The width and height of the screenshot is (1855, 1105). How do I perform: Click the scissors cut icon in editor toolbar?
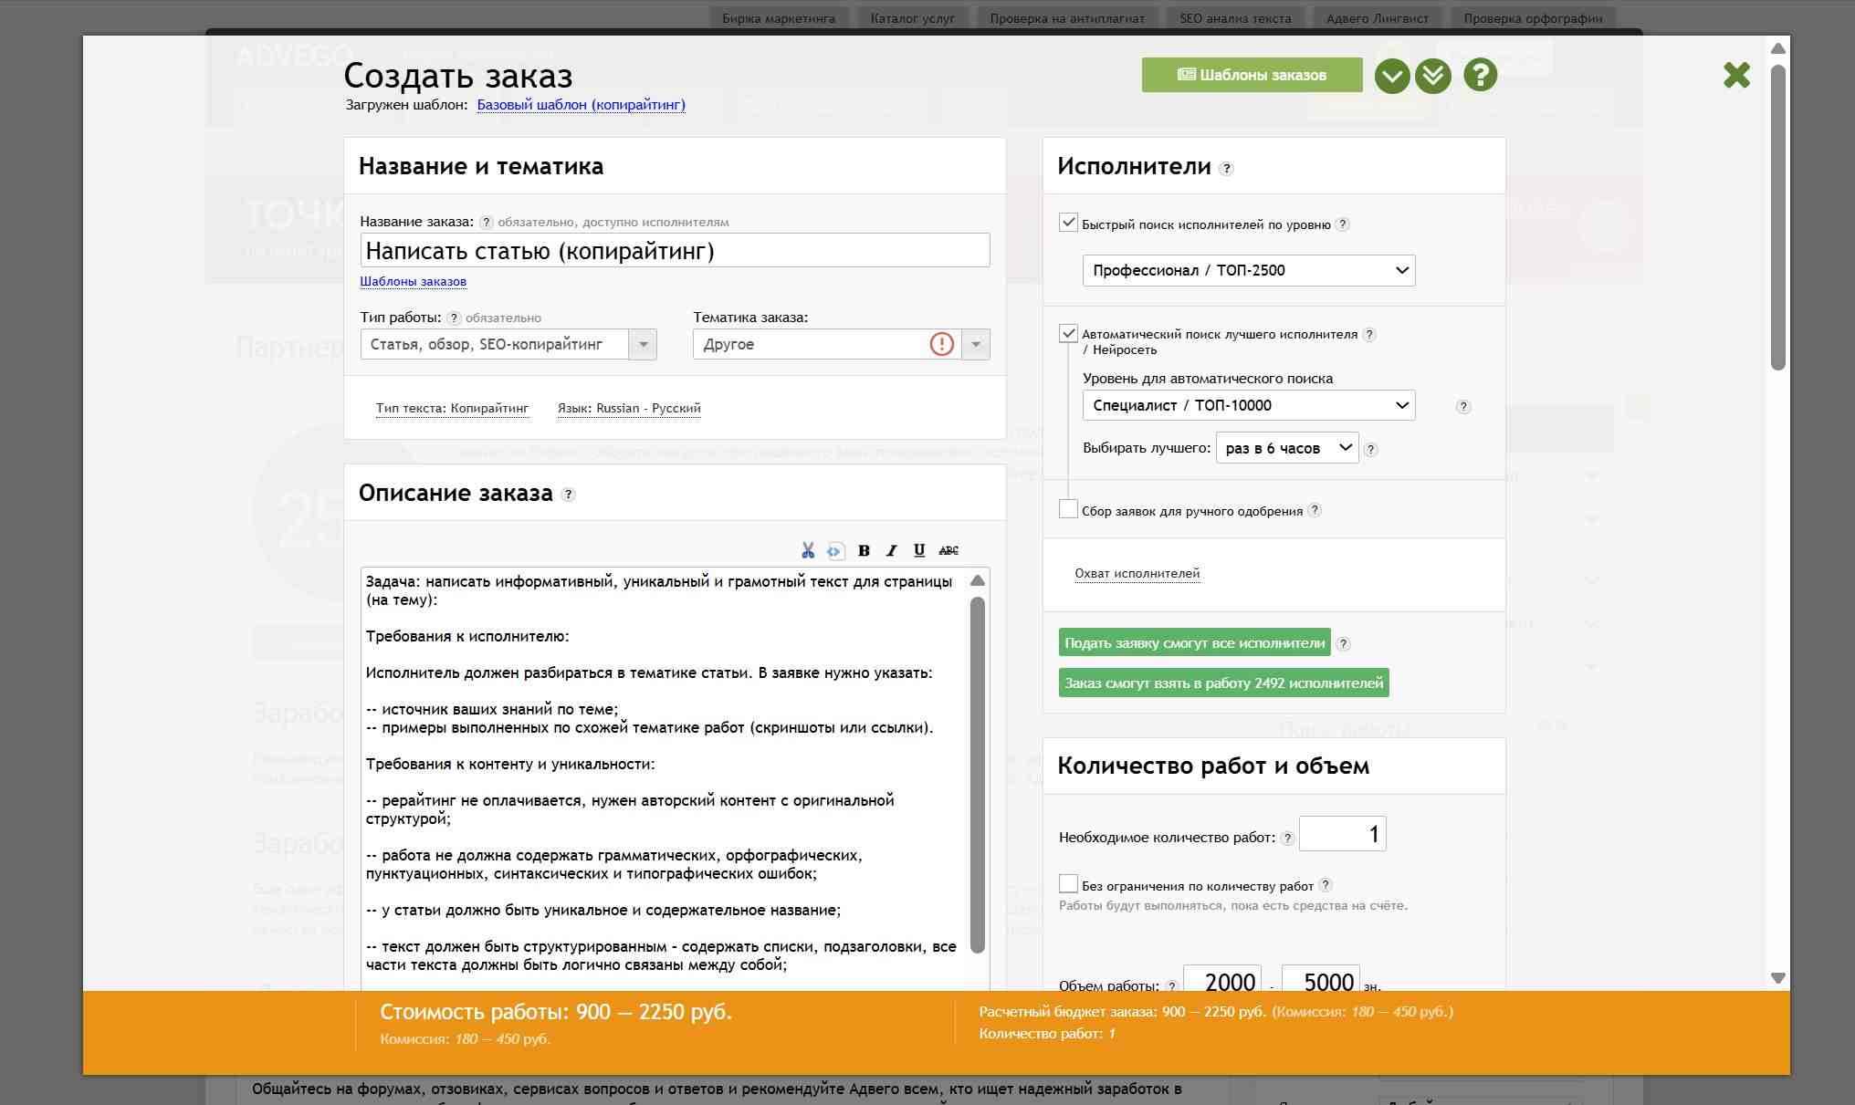pos(807,550)
